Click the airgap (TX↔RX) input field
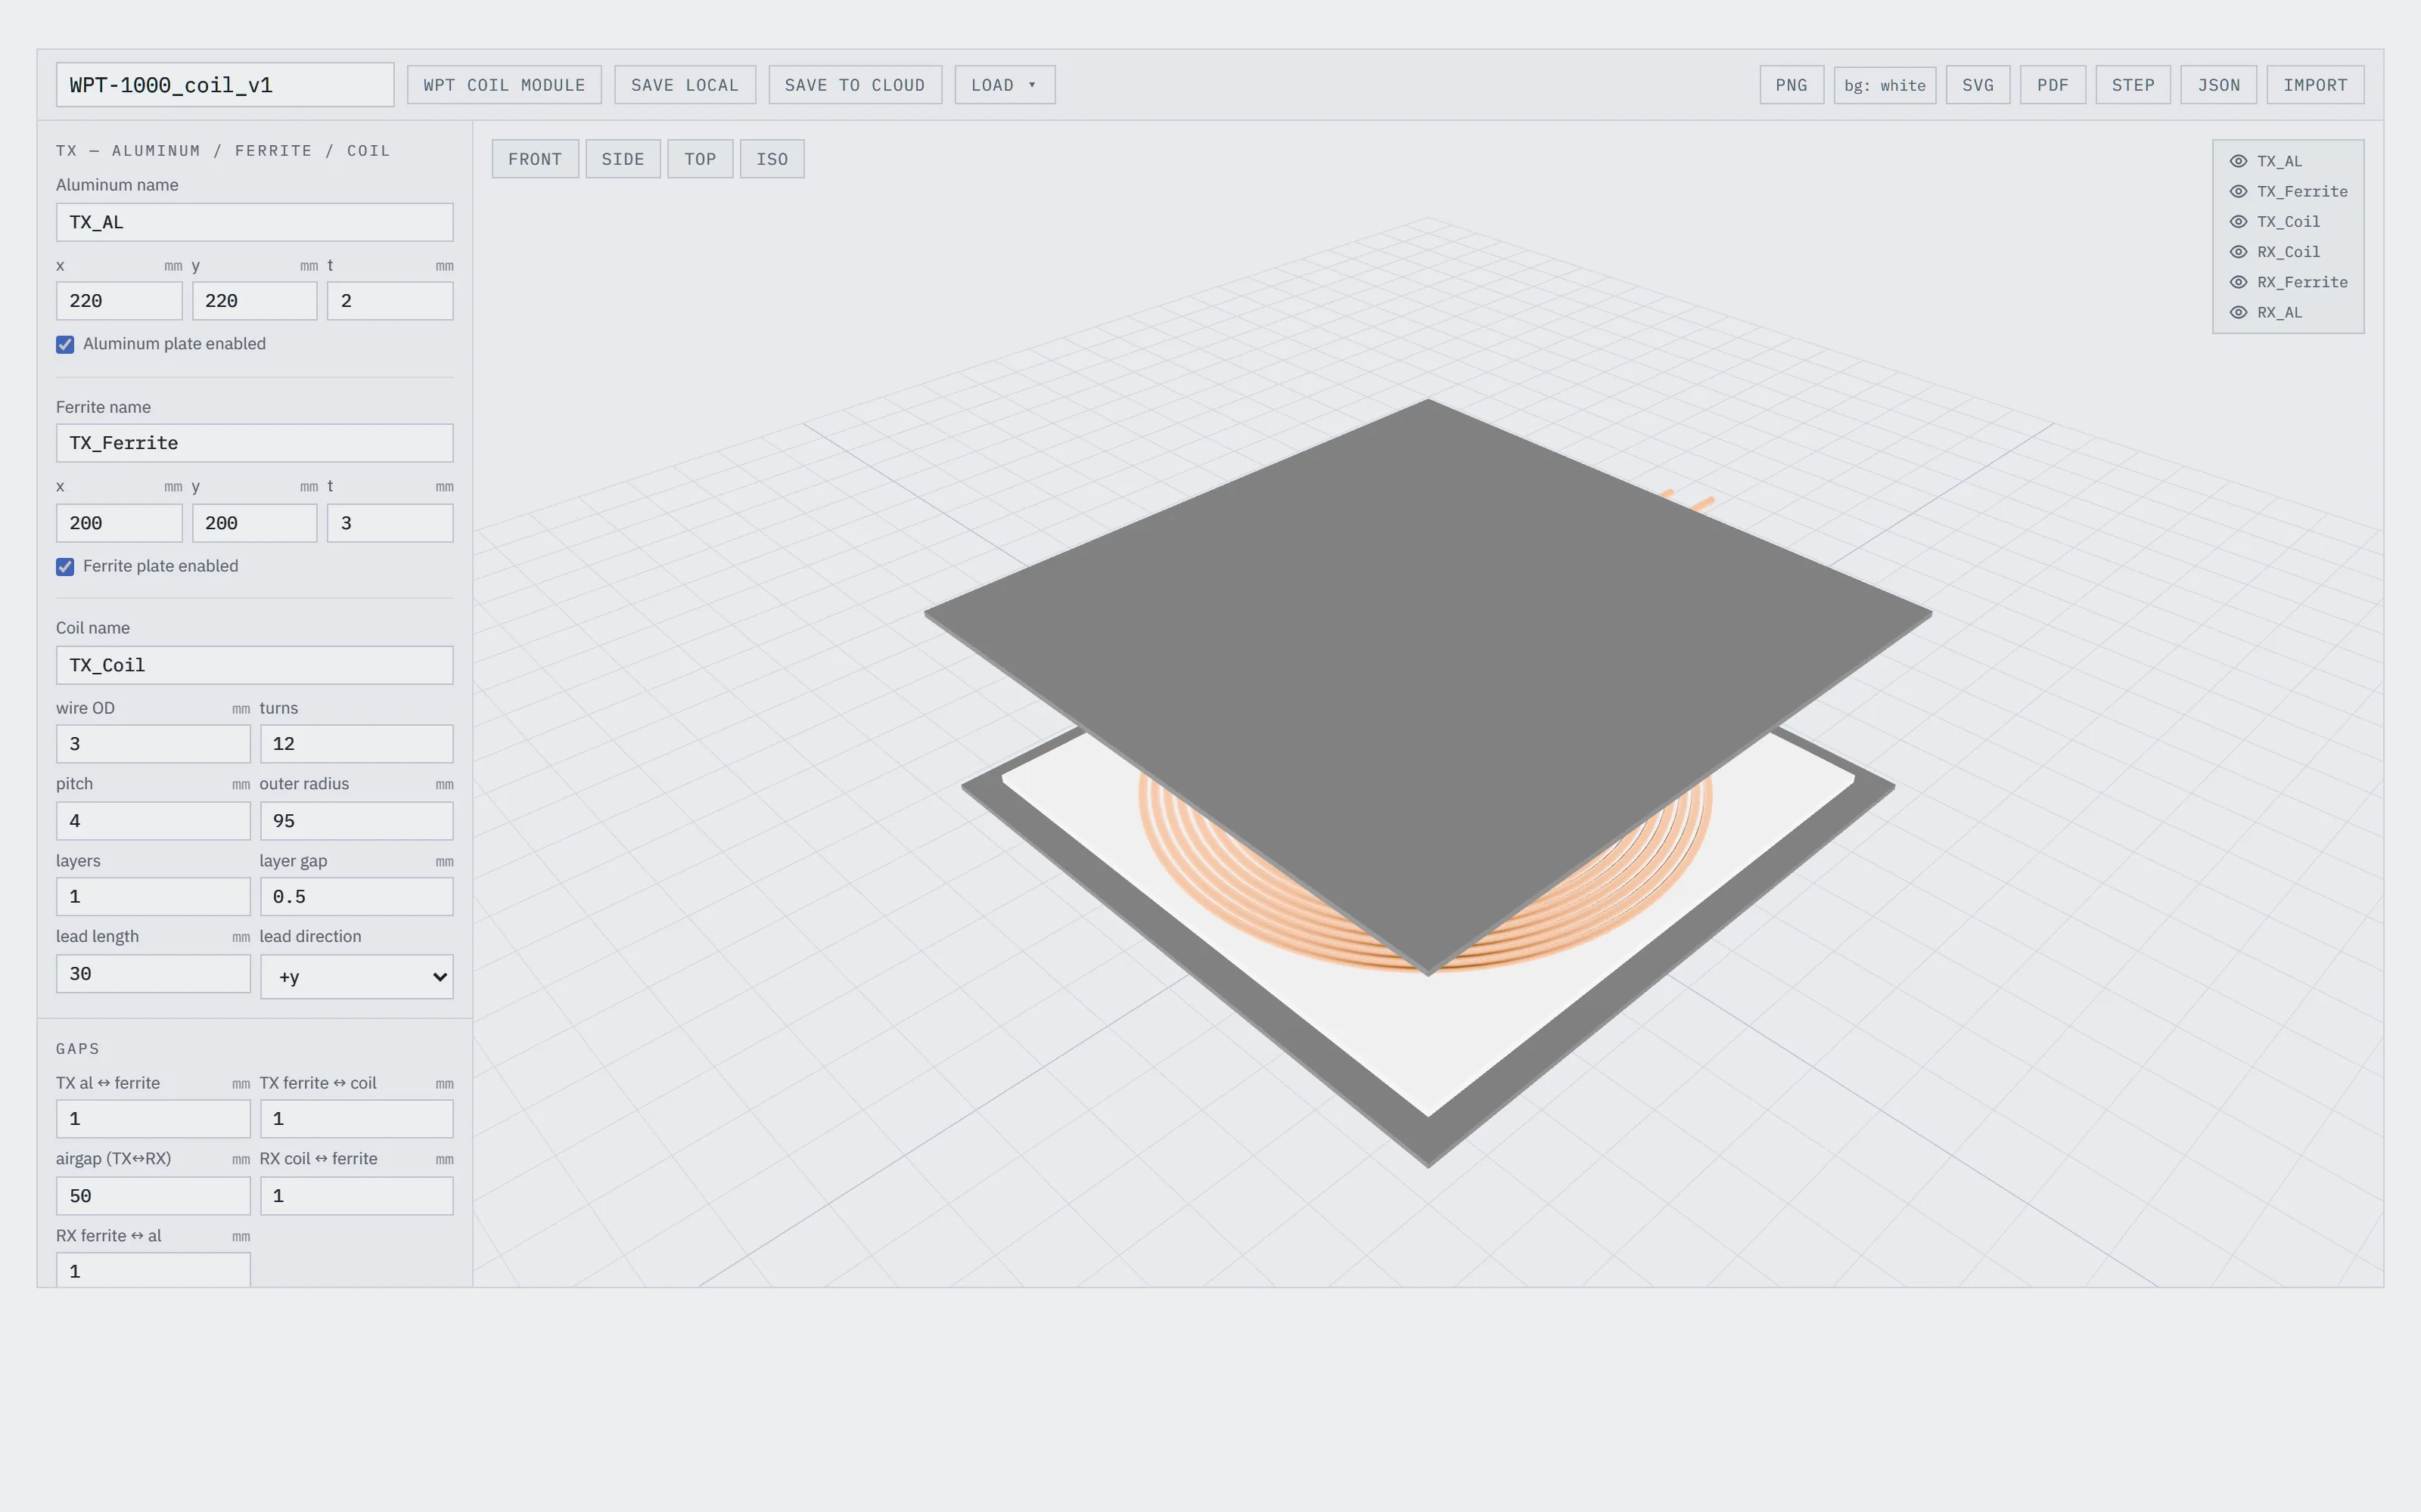Viewport: 2421px width, 1512px height. tap(153, 1196)
